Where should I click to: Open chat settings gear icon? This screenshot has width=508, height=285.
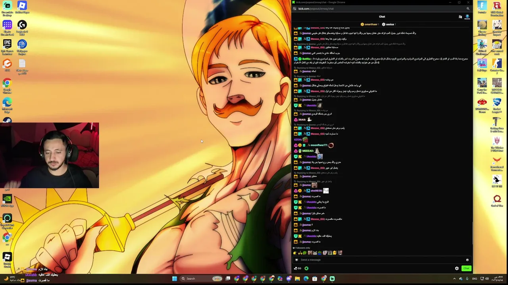(x=457, y=268)
